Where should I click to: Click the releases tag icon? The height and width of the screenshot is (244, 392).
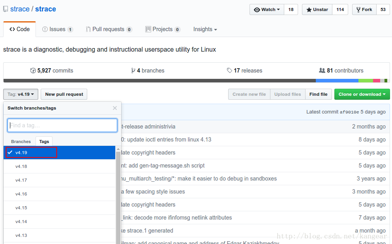tap(229, 71)
